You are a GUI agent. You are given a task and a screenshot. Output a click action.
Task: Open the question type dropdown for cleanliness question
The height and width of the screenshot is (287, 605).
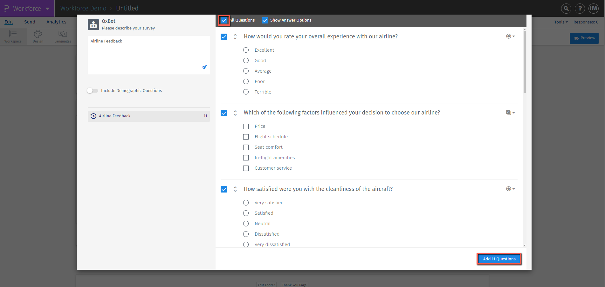pyautogui.click(x=510, y=189)
